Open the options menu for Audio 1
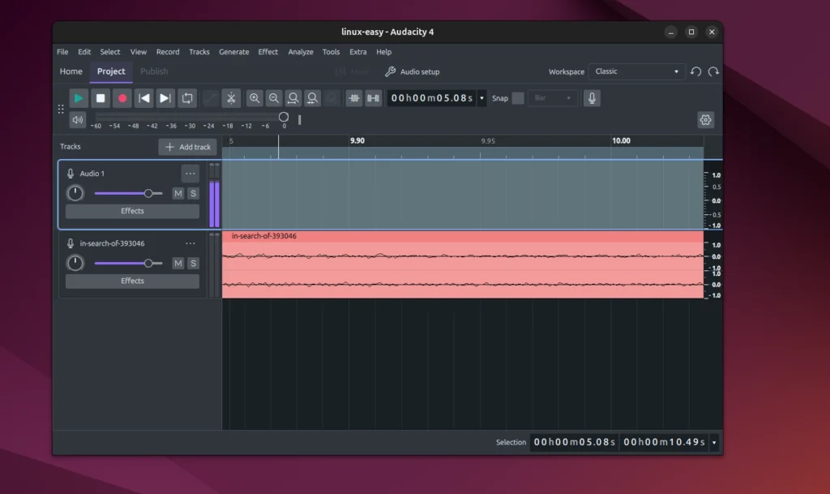The image size is (830, 494). click(x=190, y=173)
